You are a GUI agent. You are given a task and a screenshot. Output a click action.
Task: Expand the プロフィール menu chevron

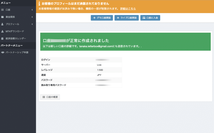click(32, 24)
